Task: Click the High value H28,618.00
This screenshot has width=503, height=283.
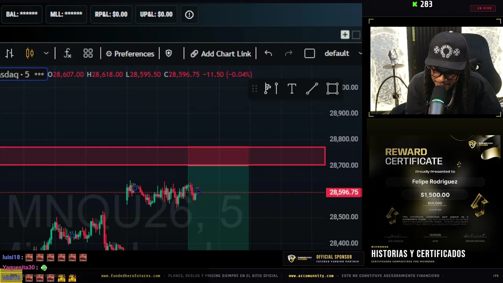Action: pos(105,74)
